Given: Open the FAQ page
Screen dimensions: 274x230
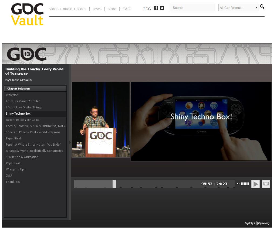Looking at the screenshot, I should (126, 9).
